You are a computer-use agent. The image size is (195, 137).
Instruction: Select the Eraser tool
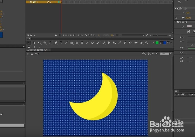125,43
